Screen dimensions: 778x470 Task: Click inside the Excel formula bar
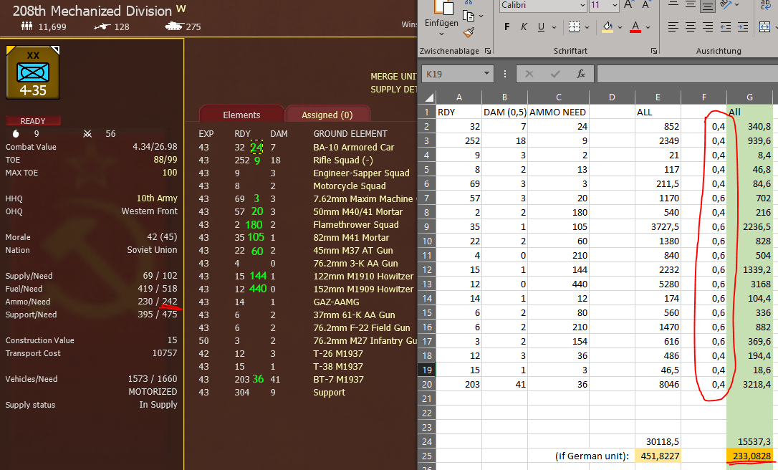click(687, 74)
